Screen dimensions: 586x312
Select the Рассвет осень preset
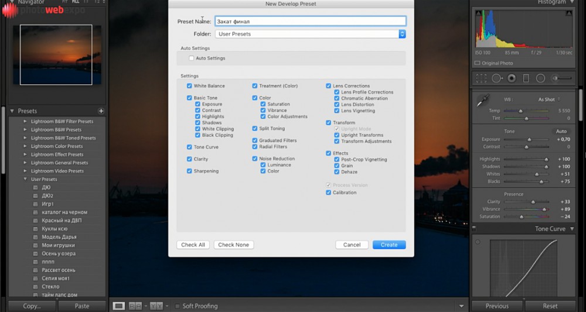59,270
